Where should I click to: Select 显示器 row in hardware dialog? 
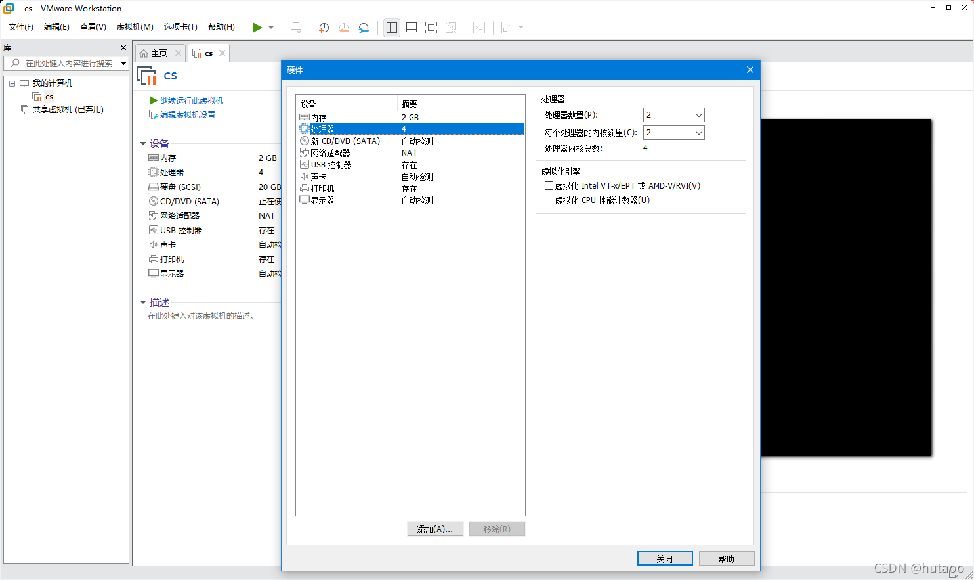pyautogui.click(x=410, y=200)
